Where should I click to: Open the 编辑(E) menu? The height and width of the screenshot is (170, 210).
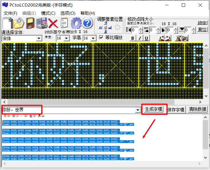29,13
